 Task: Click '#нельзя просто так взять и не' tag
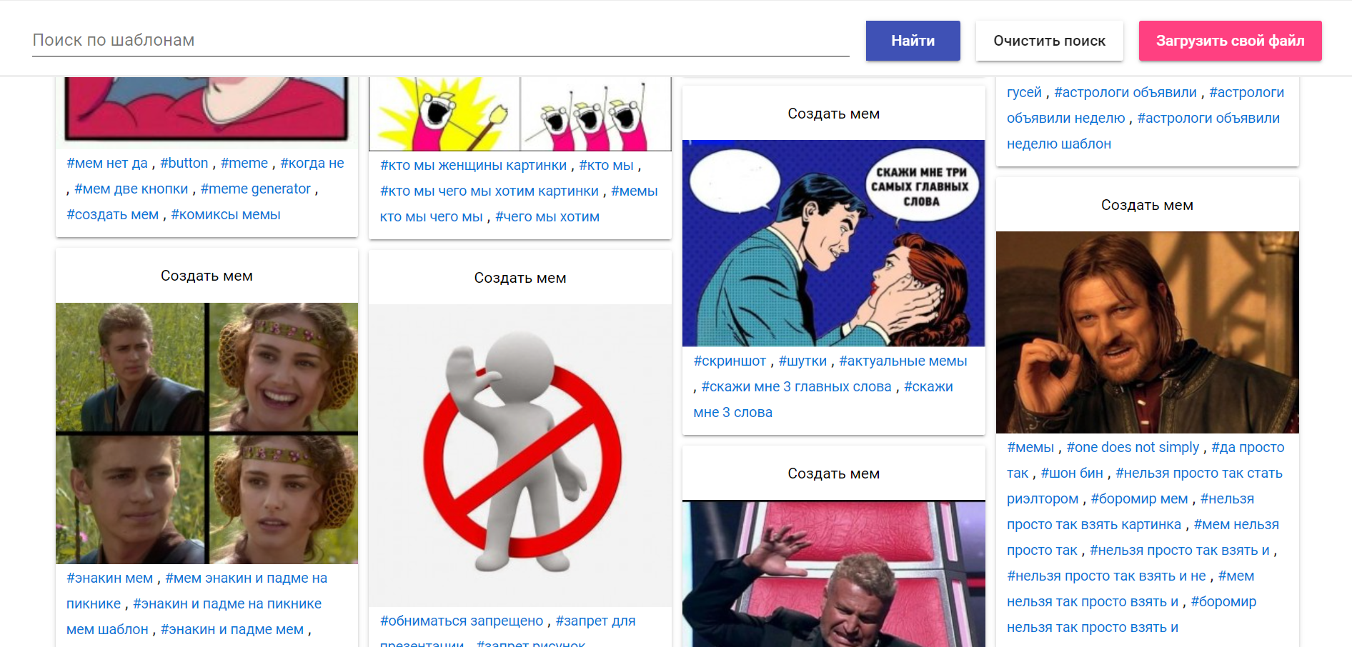(1106, 576)
